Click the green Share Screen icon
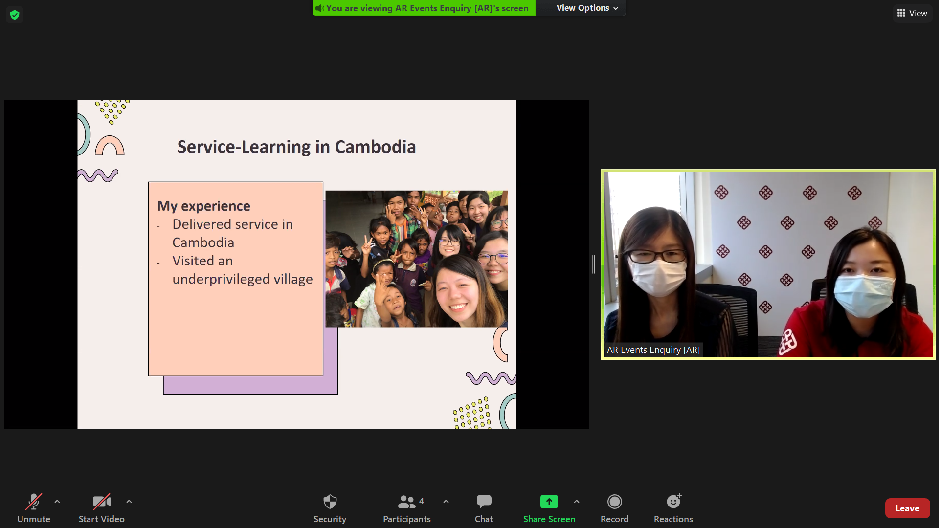Screen dimensions: 941x528 (549, 502)
